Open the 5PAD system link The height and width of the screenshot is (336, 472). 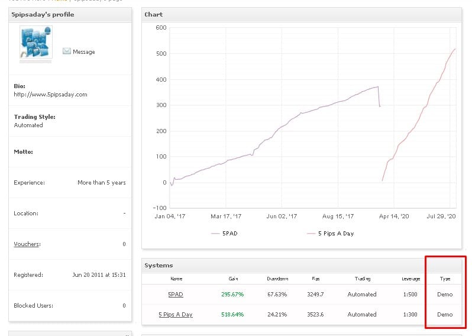click(x=176, y=294)
